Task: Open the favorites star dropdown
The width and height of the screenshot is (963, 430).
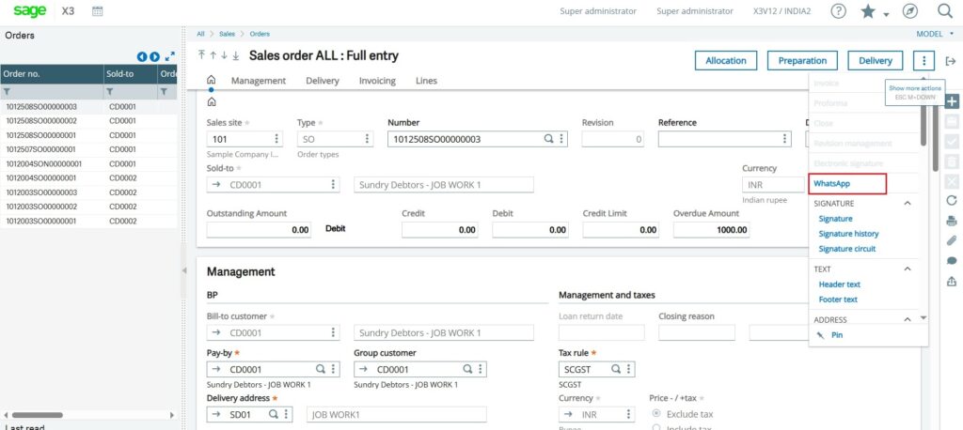Action: (873, 11)
